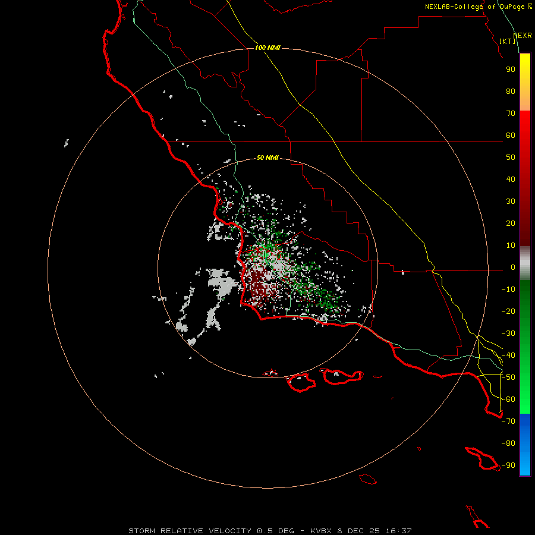Click the positive 10 value on velocity scale
535x535 pixels.
tap(511, 246)
